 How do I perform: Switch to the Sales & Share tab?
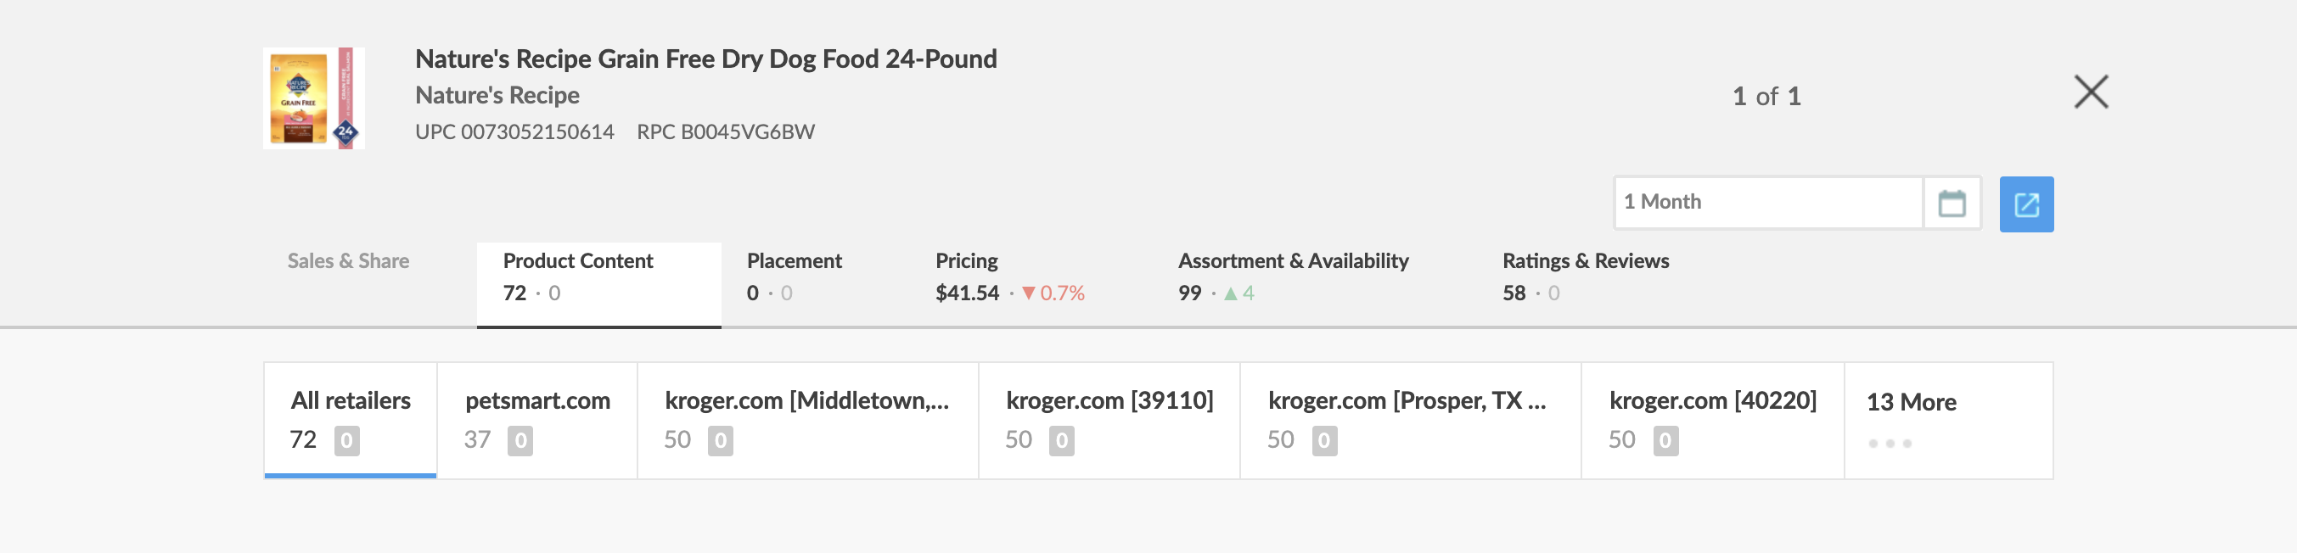click(348, 261)
